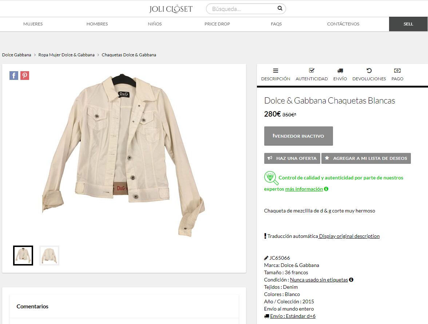The width and height of the screenshot is (428, 324).
Task: Open the Devoluciones return-arrow tab
Action: (x=369, y=74)
